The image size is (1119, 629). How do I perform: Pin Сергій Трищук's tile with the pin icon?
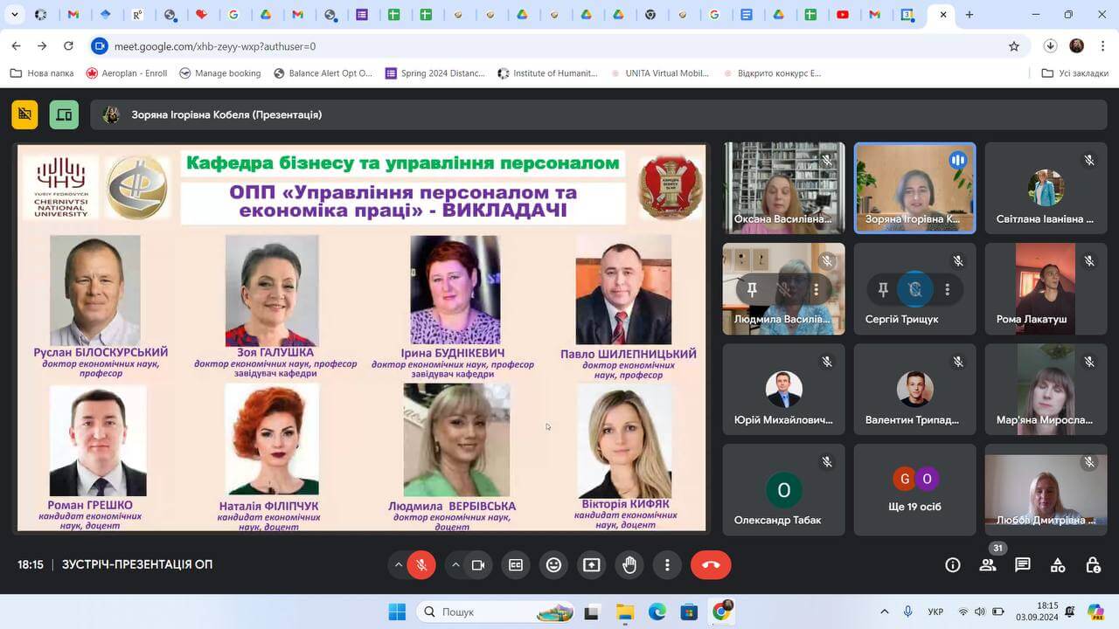coord(883,289)
